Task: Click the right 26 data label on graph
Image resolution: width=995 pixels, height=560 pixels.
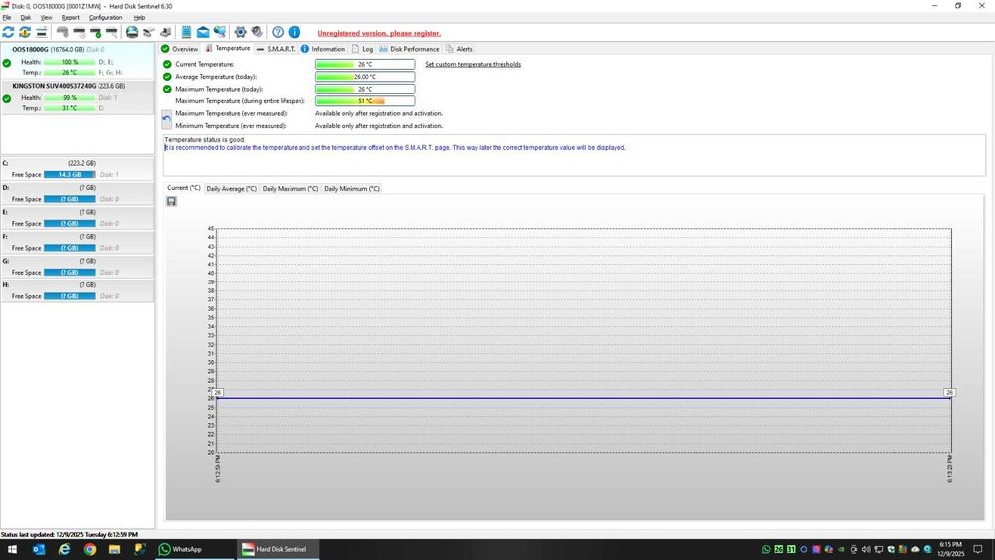Action: pos(949,393)
